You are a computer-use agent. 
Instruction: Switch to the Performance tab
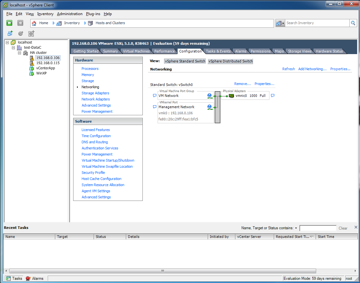click(x=164, y=52)
